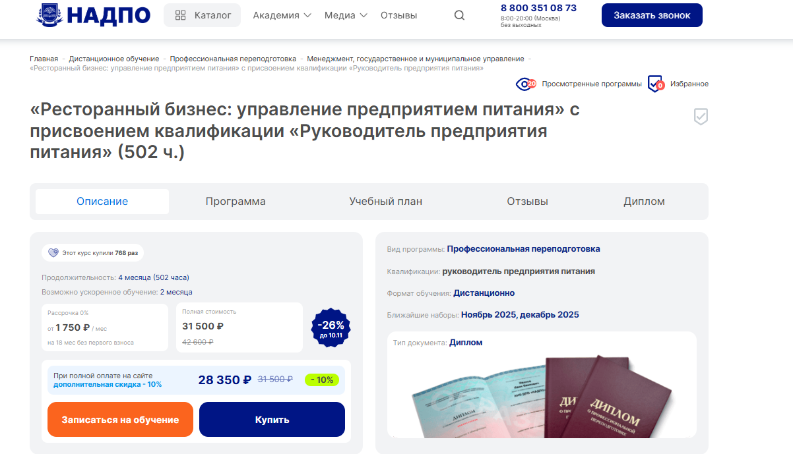Switch to the Программа tab

click(236, 202)
